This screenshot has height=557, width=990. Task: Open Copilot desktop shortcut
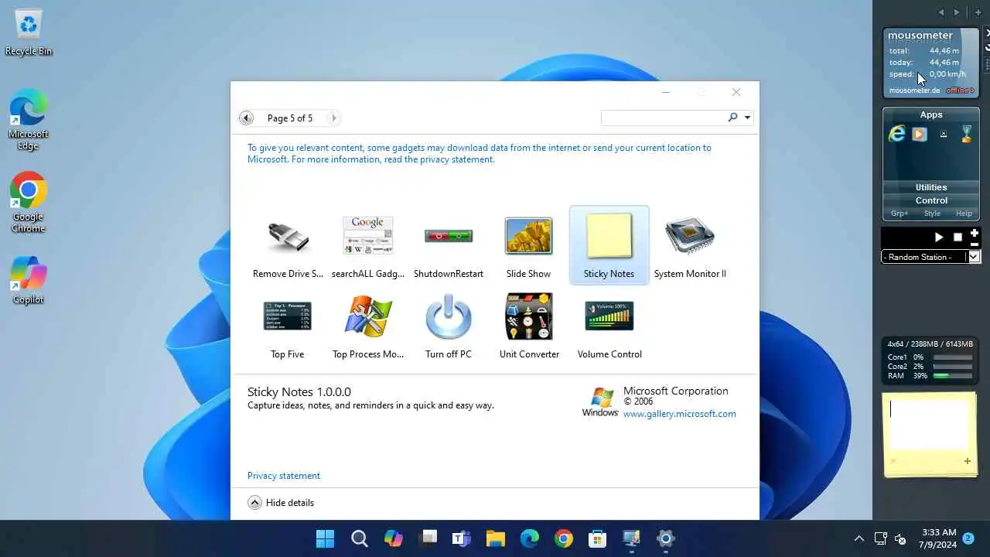pyautogui.click(x=29, y=278)
